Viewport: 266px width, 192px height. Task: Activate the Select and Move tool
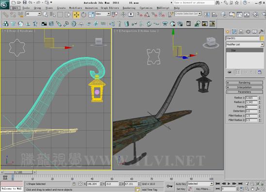coord(77,15)
